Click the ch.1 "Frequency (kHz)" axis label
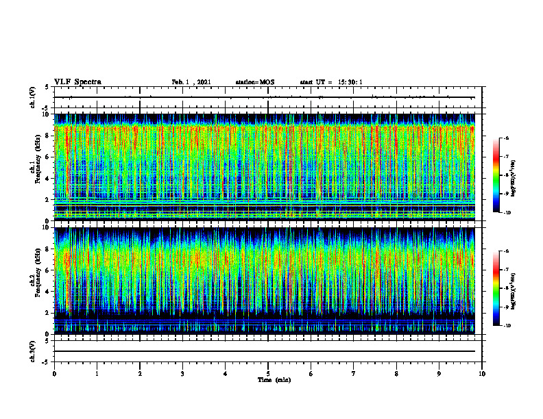Image resolution: width=543 pixels, height=419 pixels. pos(38,160)
